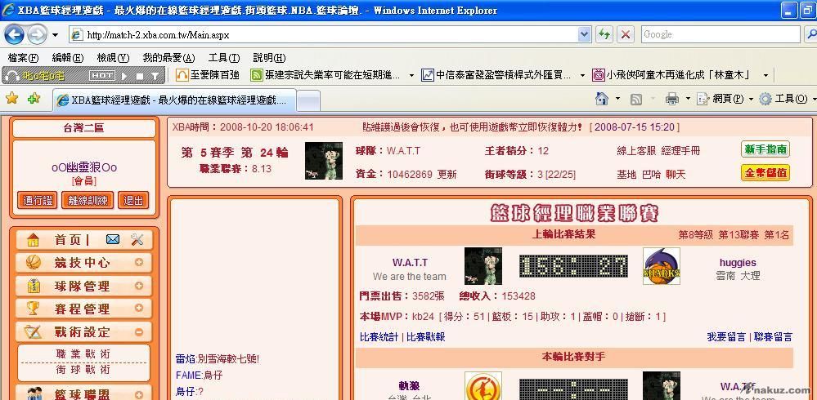
Task: Click the Print icon in command bar
Action: click(672, 98)
